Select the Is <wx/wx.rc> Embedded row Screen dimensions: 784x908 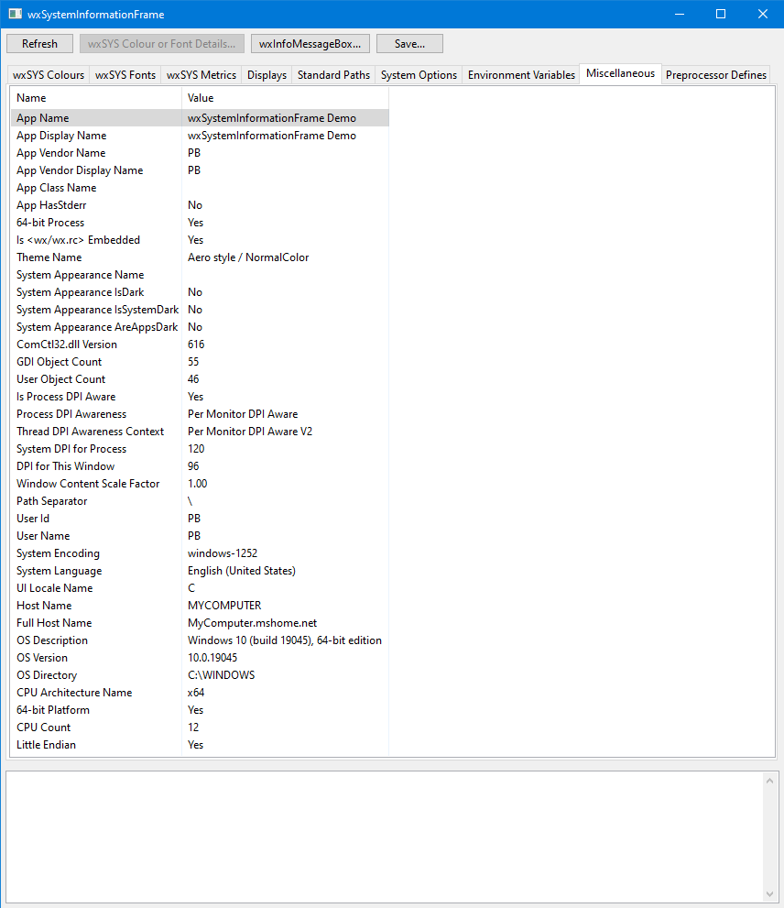[x=200, y=240]
